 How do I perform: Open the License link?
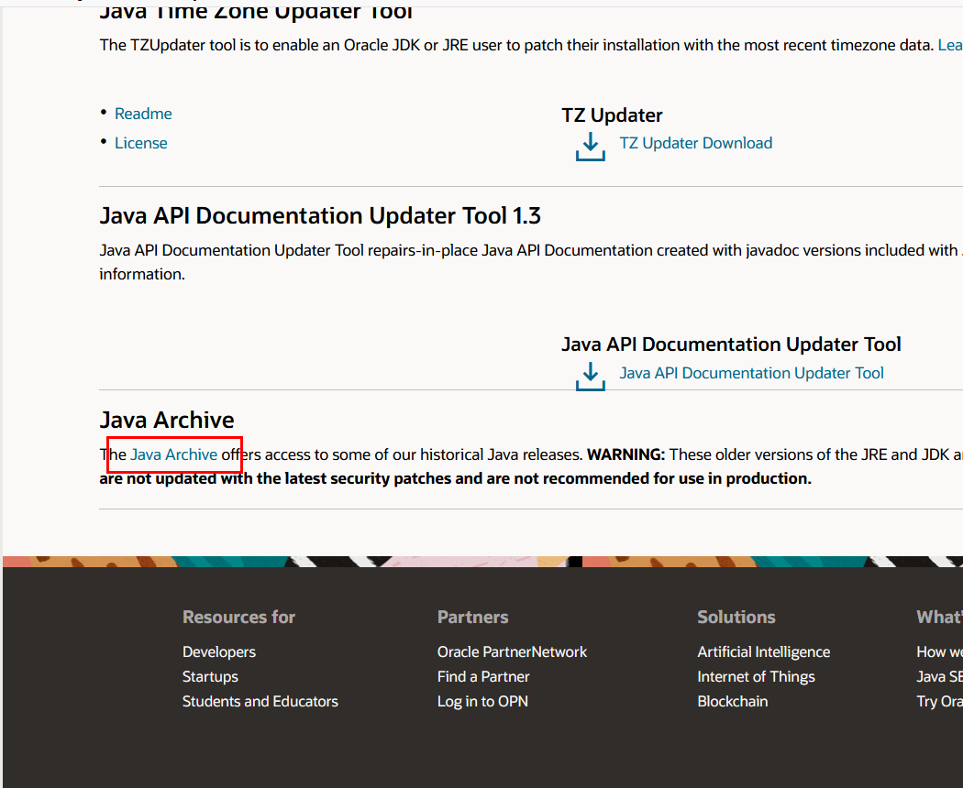pos(140,143)
